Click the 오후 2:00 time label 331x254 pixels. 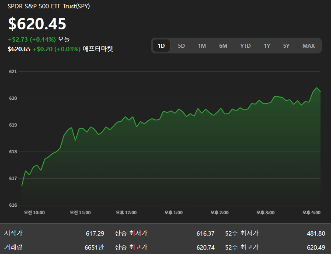pos(220,212)
